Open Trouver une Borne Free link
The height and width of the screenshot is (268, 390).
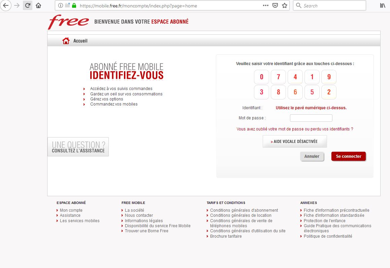(147, 231)
